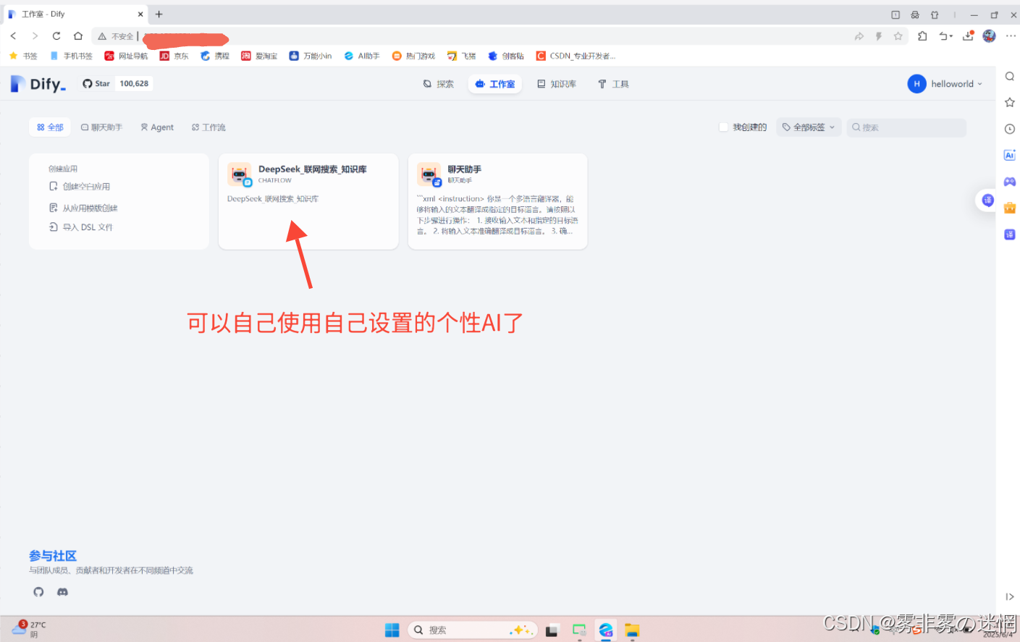Open a new browser tab

(159, 14)
